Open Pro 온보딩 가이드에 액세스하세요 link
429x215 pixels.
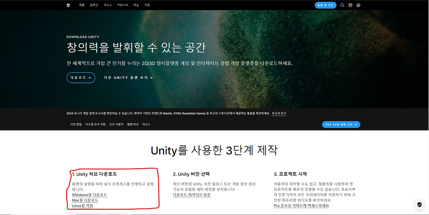pyautogui.click(x=301, y=206)
